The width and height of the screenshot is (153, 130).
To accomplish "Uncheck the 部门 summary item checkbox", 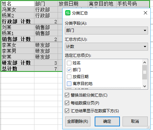I will pos(69,70).
